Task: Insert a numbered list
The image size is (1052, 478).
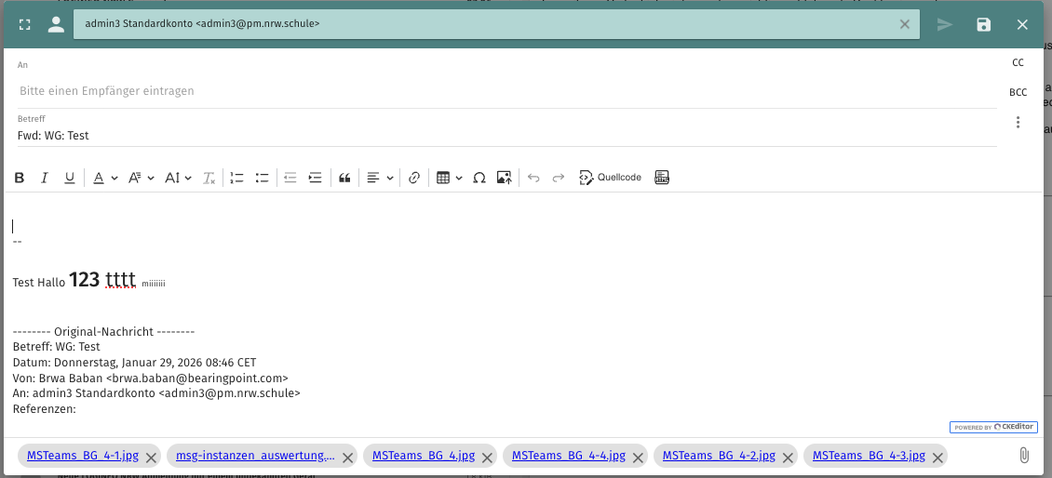Action: [x=236, y=178]
